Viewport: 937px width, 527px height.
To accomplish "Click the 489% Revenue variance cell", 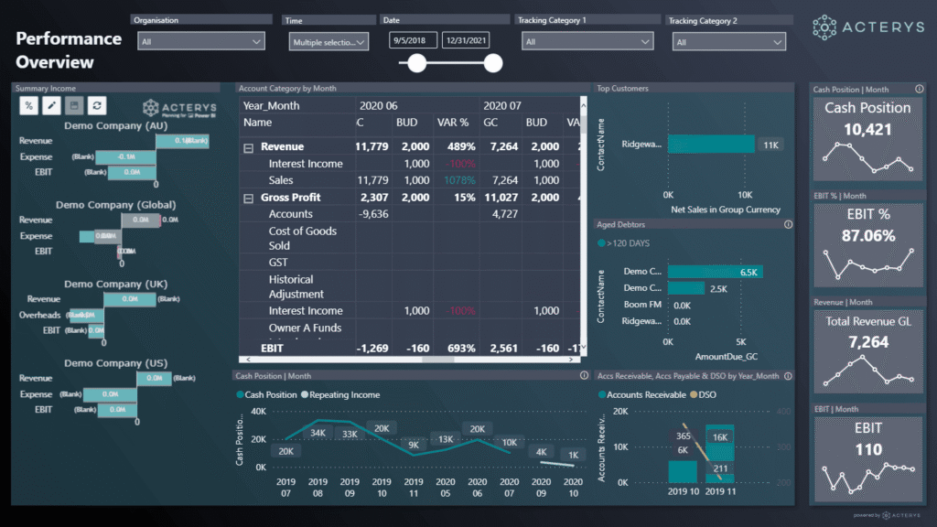I will point(462,146).
